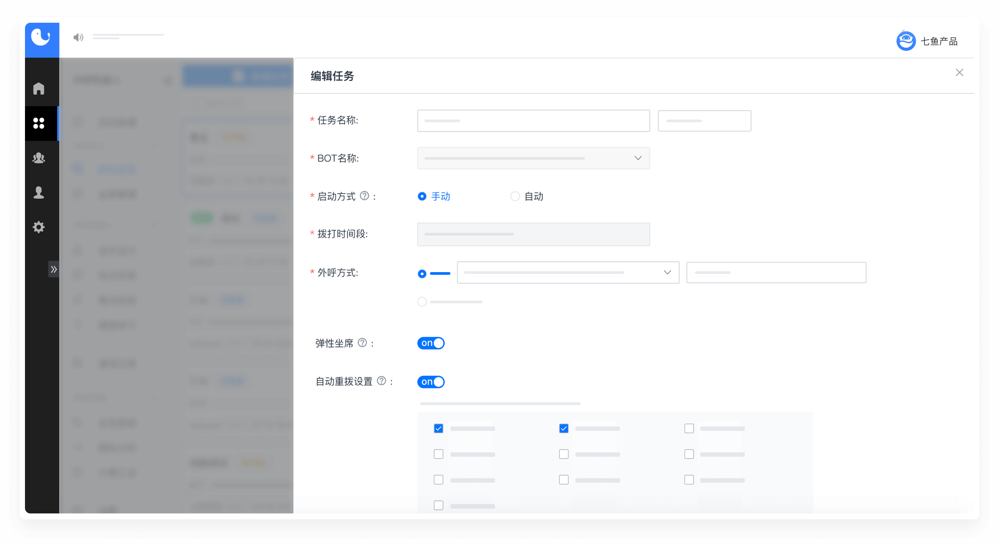Screen dimensions: 999x546
Task: Open the BOT名称 dropdown
Action: 533,158
